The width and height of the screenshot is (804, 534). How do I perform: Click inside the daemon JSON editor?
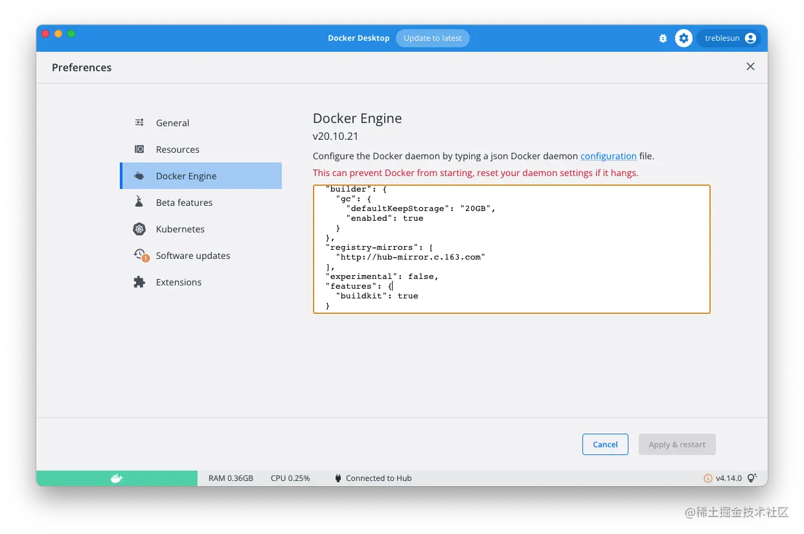coord(512,249)
